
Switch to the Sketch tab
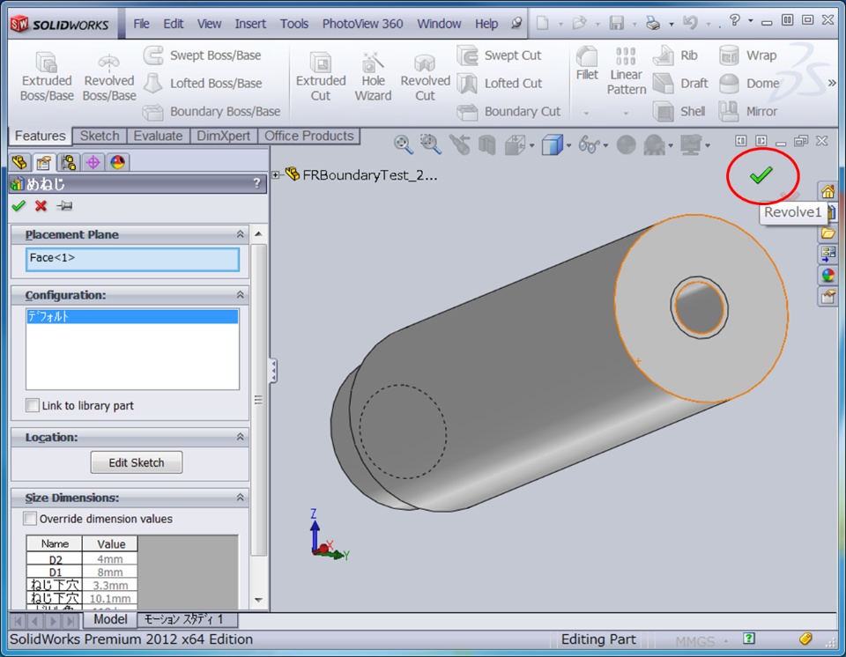pyautogui.click(x=100, y=136)
